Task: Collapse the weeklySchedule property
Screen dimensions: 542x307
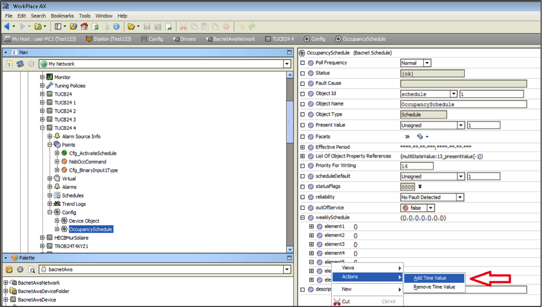Action: click(303, 218)
